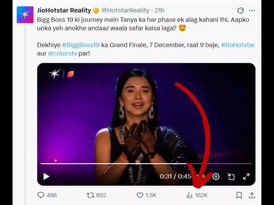274x205 pixels.
Task: Open the 21h post timestamp
Action: 159,10
